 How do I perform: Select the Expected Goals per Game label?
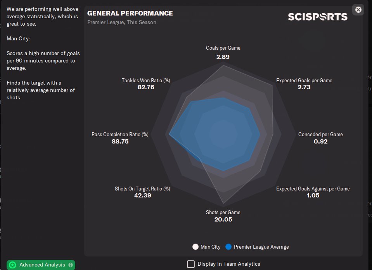304,81
